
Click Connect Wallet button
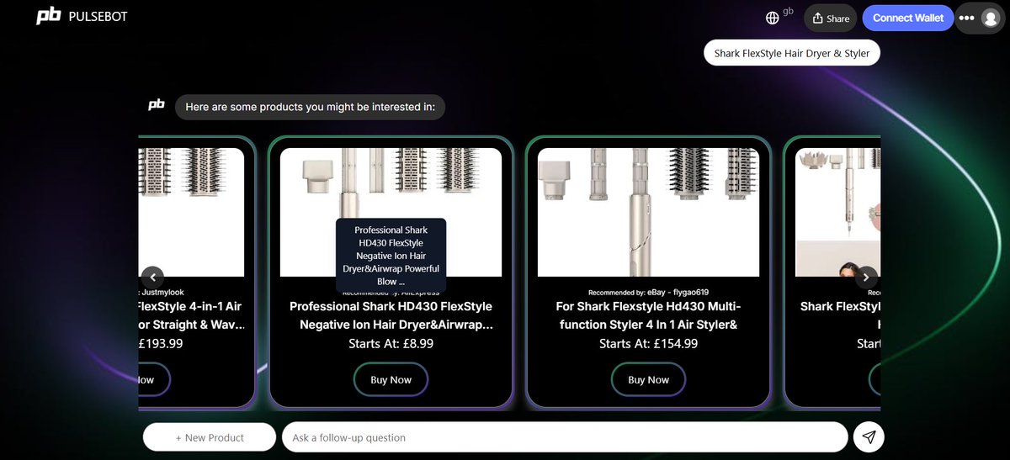908,18
